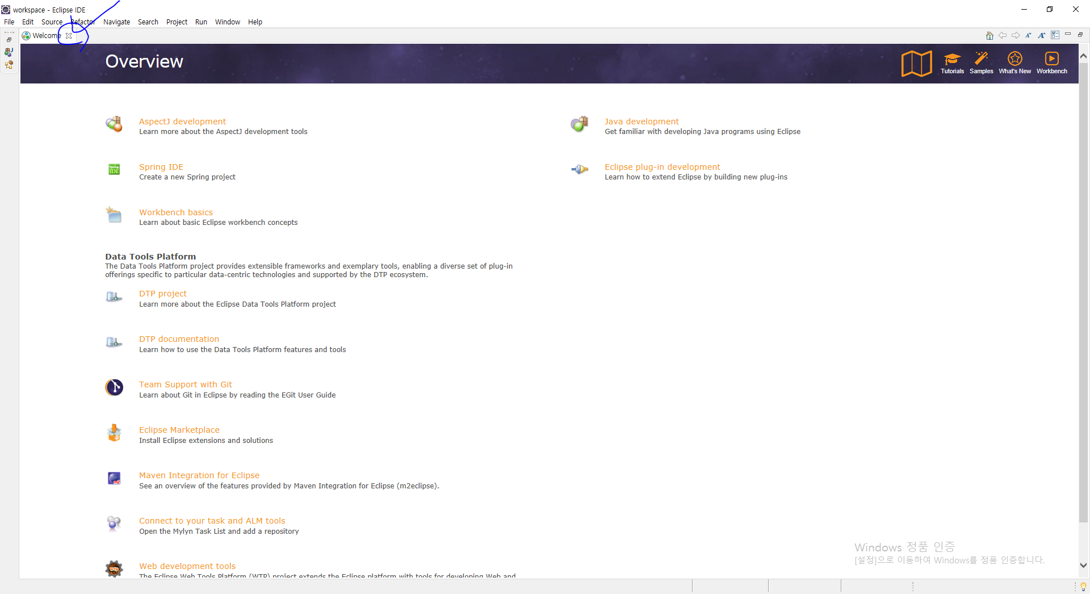Click the Restore button in left trim
This screenshot has height=594, width=1090.
point(9,40)
